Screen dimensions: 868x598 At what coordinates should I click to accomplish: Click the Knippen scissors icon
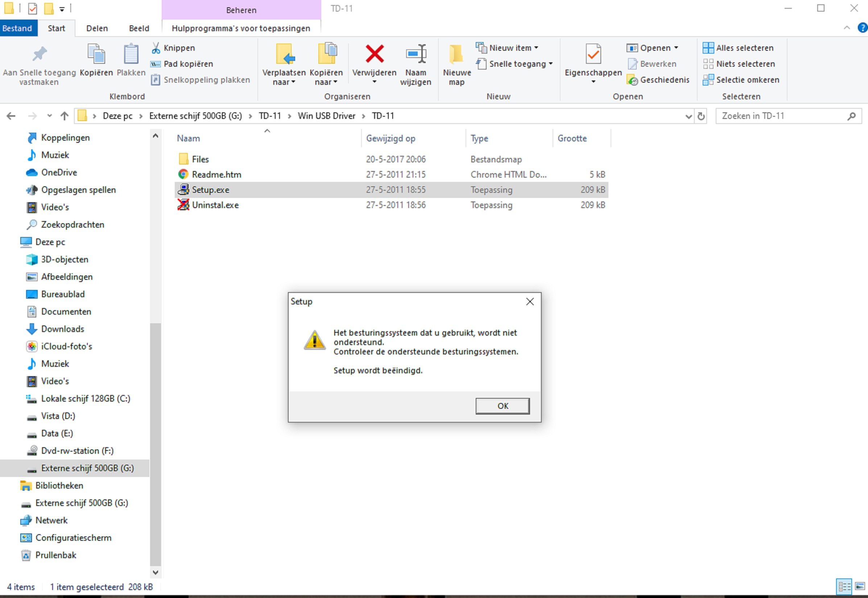pos(156,48)
